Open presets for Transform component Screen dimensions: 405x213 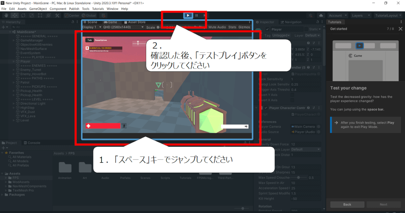pos(314,43)
